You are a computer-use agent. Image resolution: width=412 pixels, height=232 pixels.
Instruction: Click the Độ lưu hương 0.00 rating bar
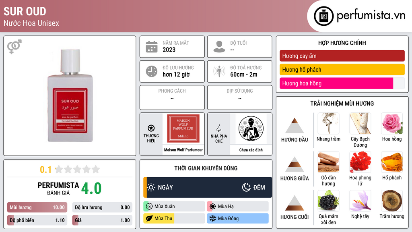coord(102,207)
